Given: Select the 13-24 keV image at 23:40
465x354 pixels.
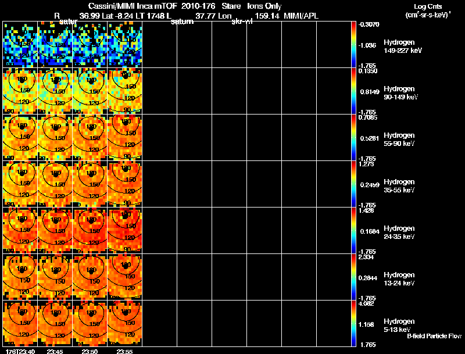Looking at the screenshot, I should pyautogui.click(x=20, y=277).
